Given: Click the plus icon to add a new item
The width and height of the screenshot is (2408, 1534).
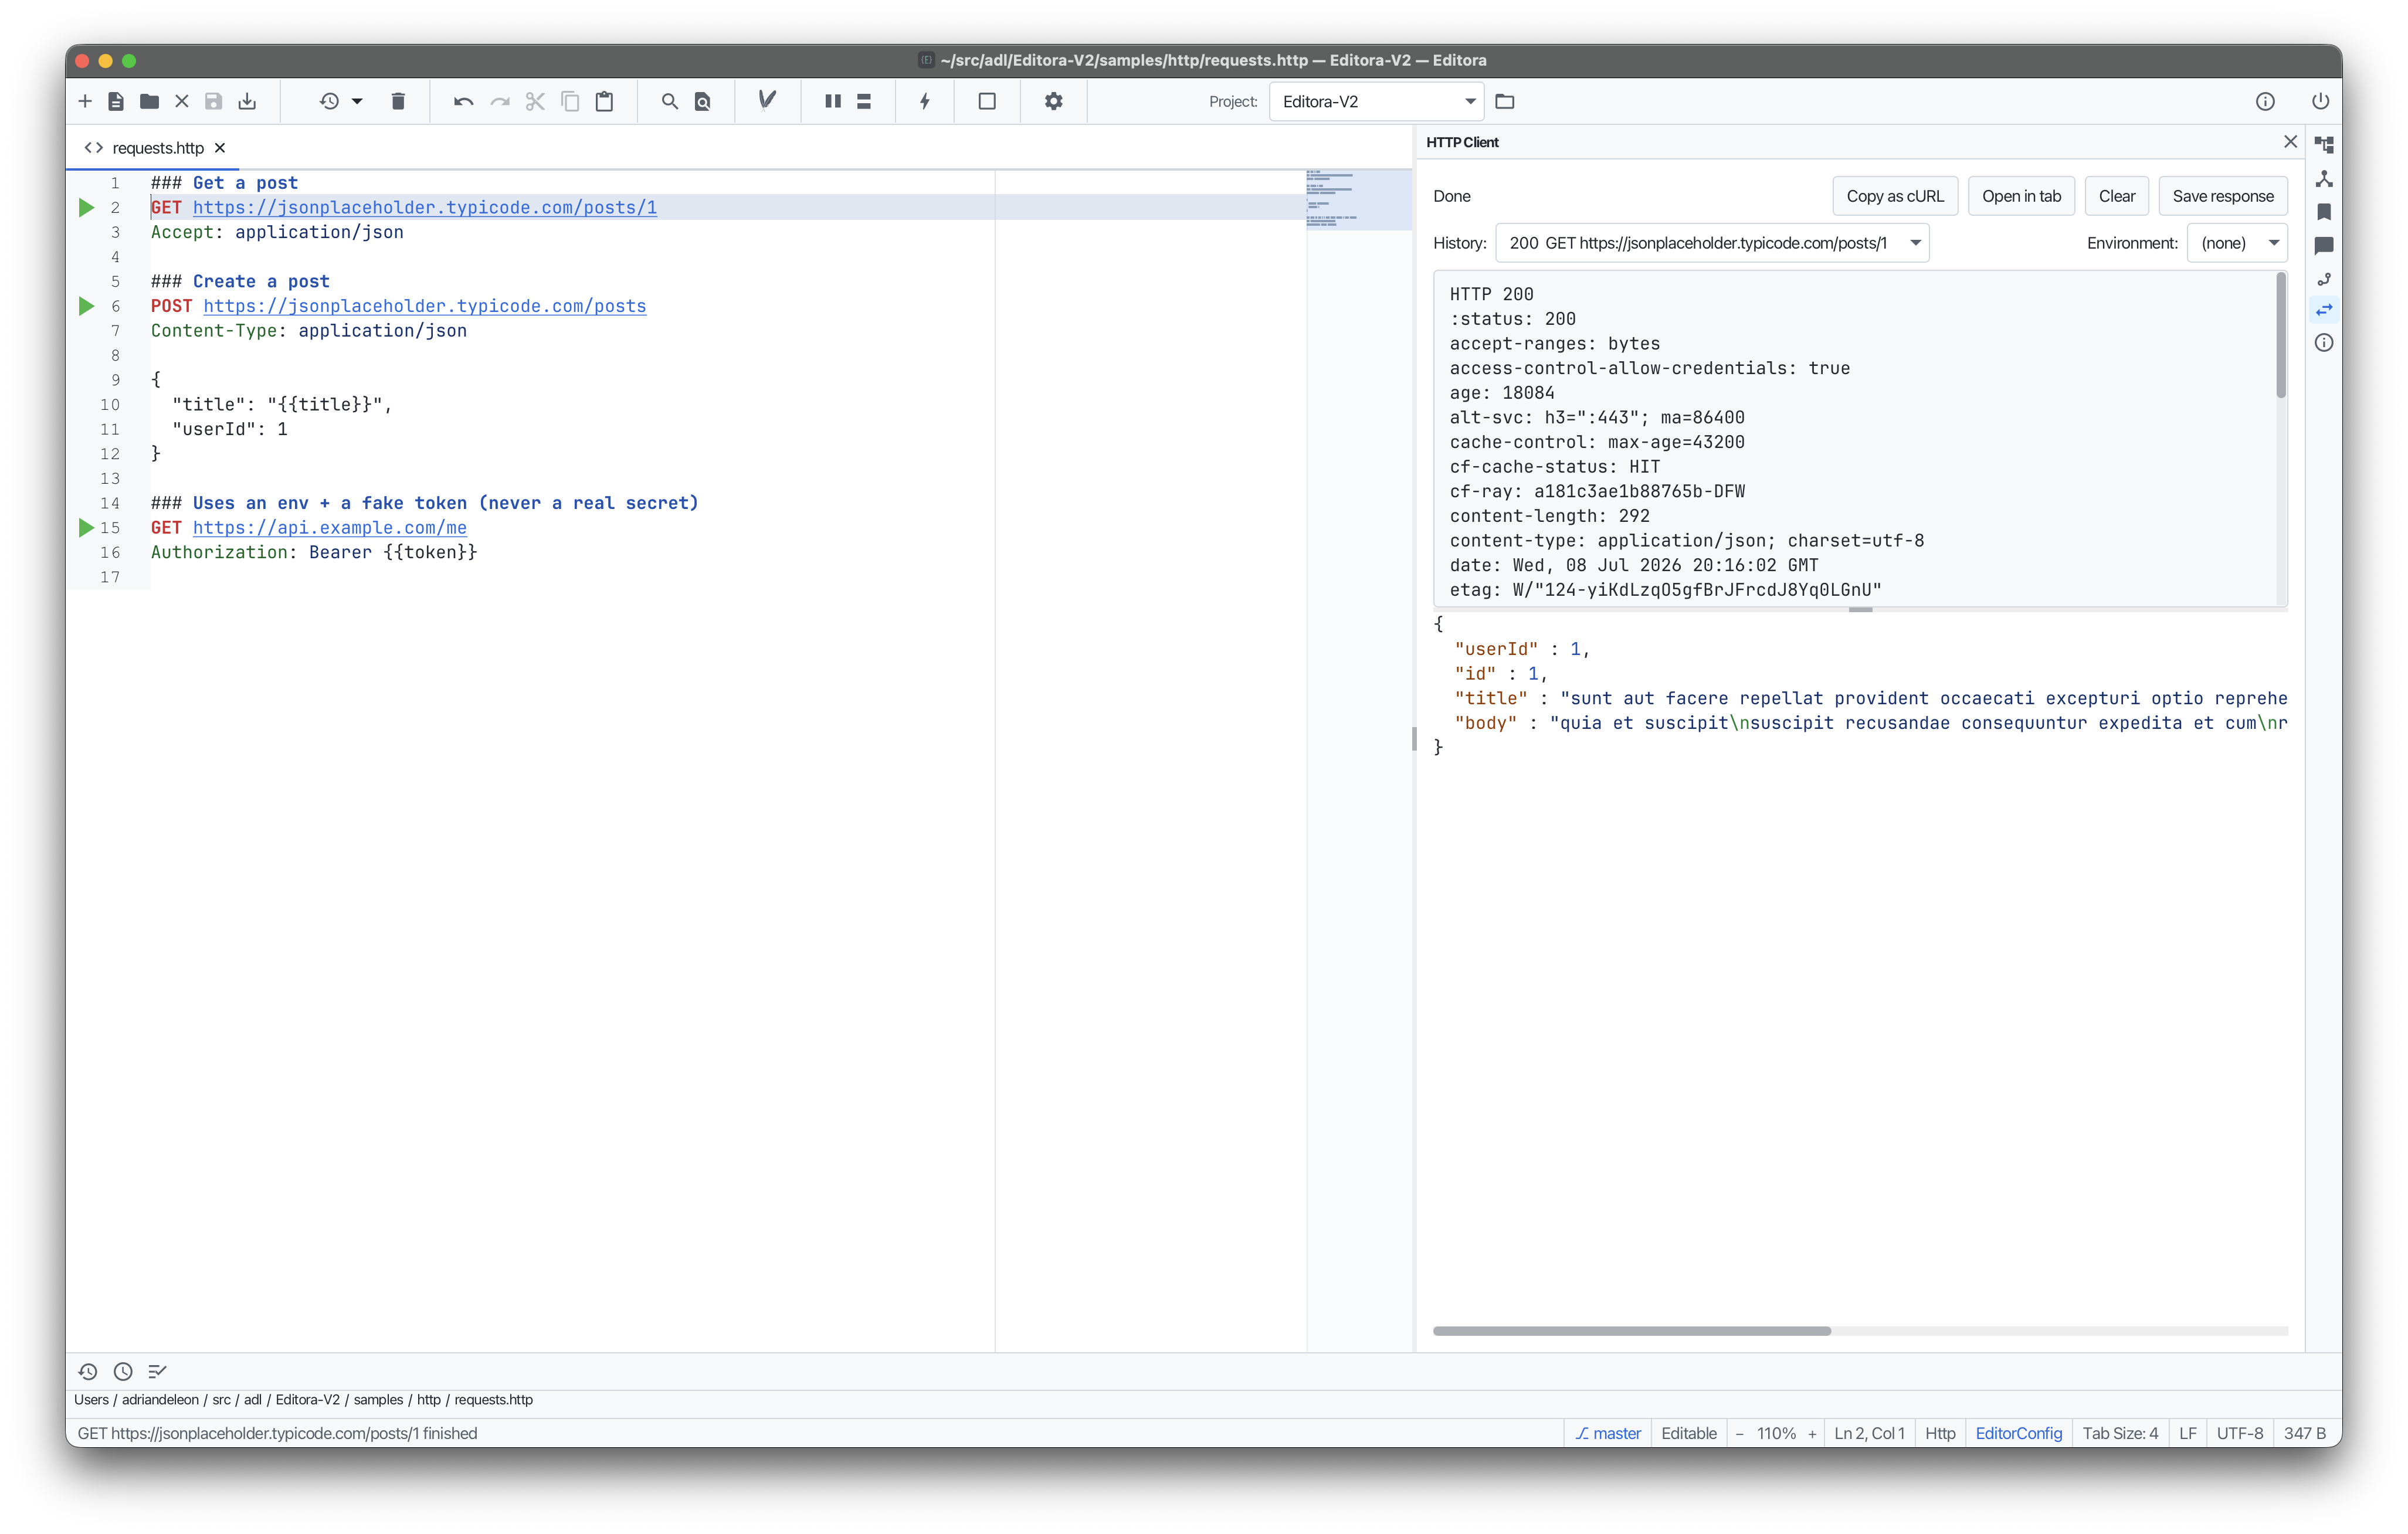Looking at the screenshot, I should (x=85, y=101).
